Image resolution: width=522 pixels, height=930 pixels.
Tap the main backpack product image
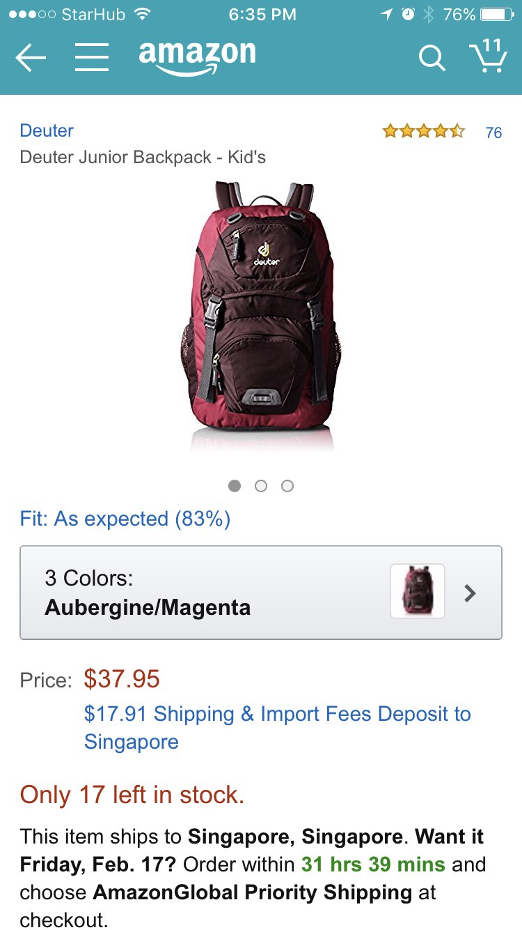261,314
